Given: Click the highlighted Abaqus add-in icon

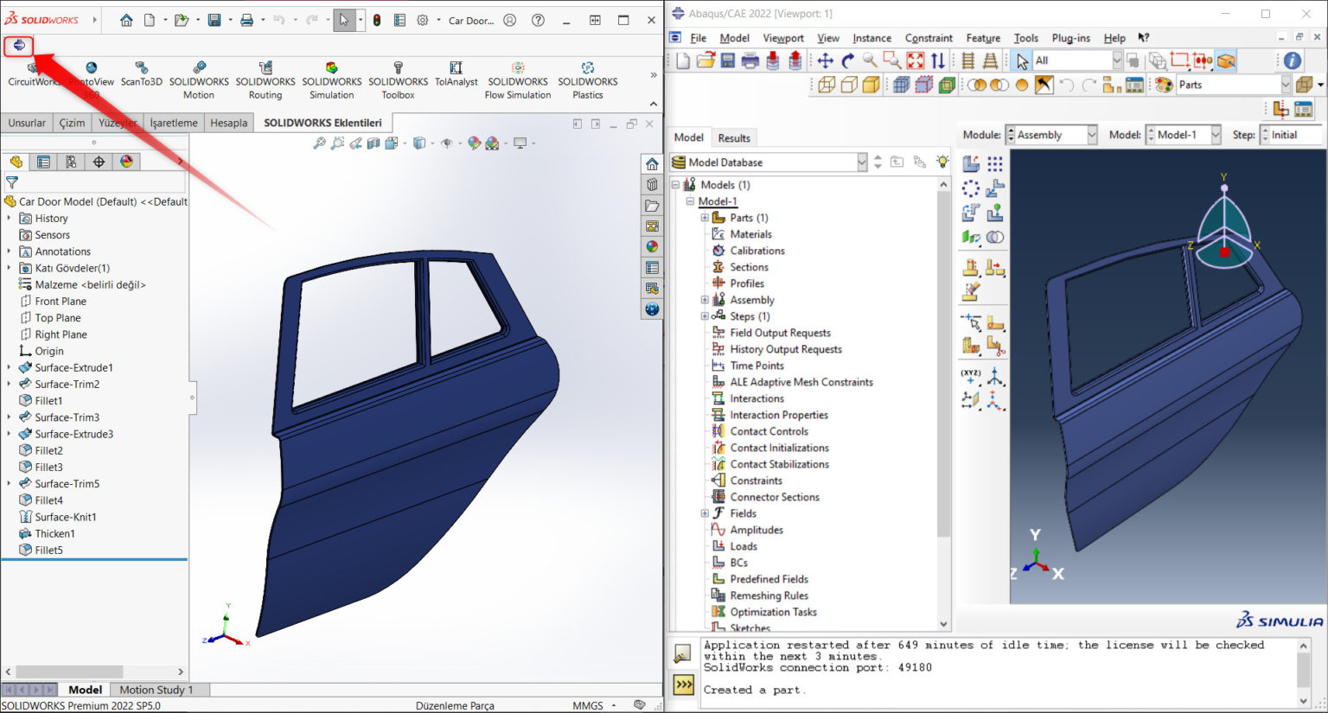Looking at the screenshot, I should click(19, 45).
